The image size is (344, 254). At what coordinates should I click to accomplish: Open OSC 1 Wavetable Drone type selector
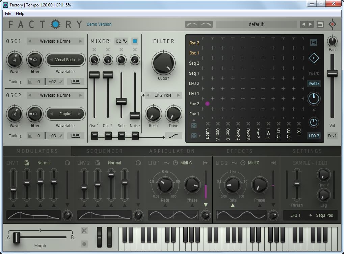55,41
